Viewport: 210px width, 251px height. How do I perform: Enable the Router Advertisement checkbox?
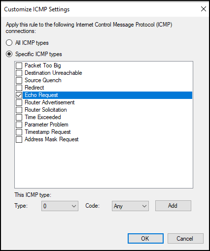pyautogui.click(x=19, y=102)
